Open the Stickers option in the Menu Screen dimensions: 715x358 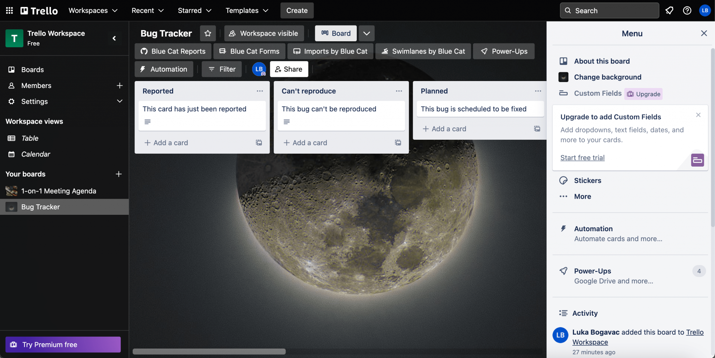coord(588,180)
